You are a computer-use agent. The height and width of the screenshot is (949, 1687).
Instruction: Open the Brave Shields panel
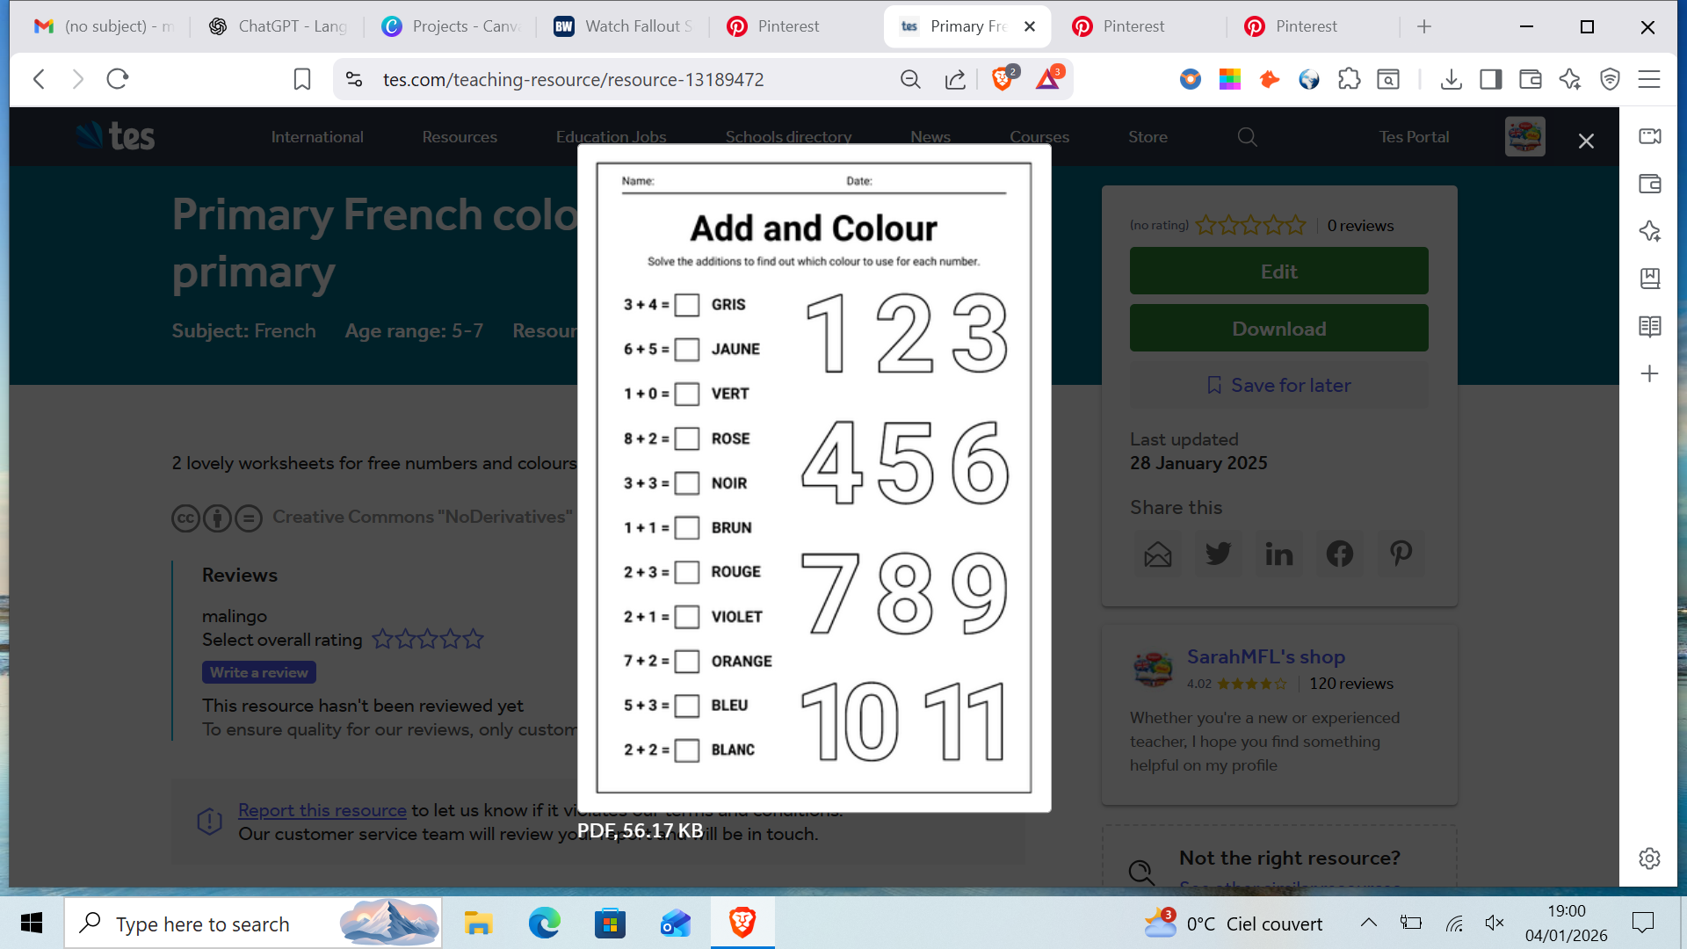(x=1001, y=79)
